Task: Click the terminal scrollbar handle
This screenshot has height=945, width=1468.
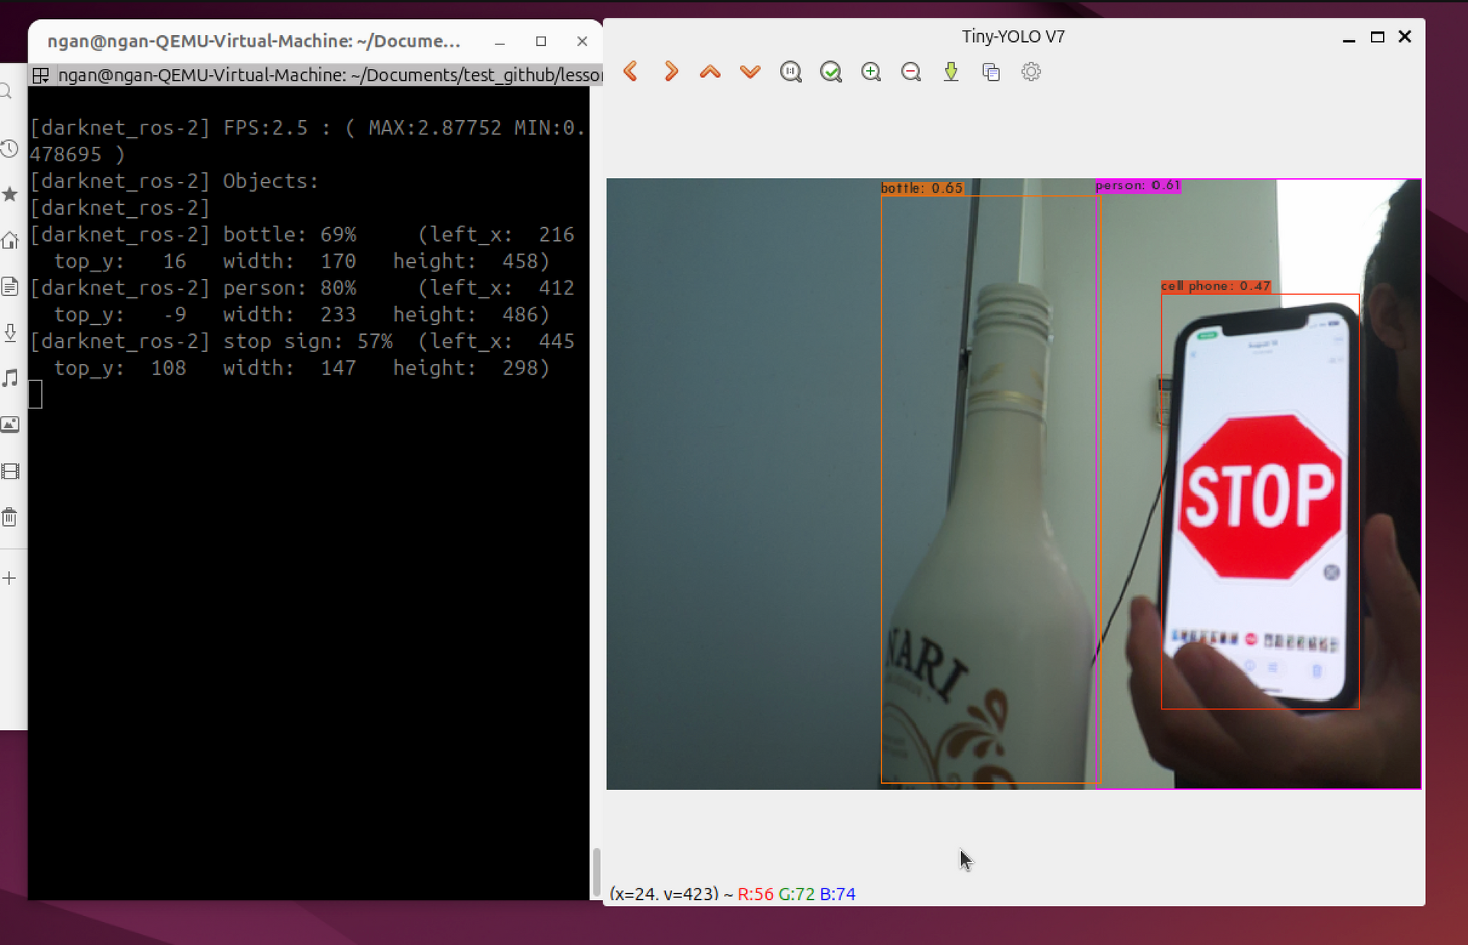Action: coord(596,872)
